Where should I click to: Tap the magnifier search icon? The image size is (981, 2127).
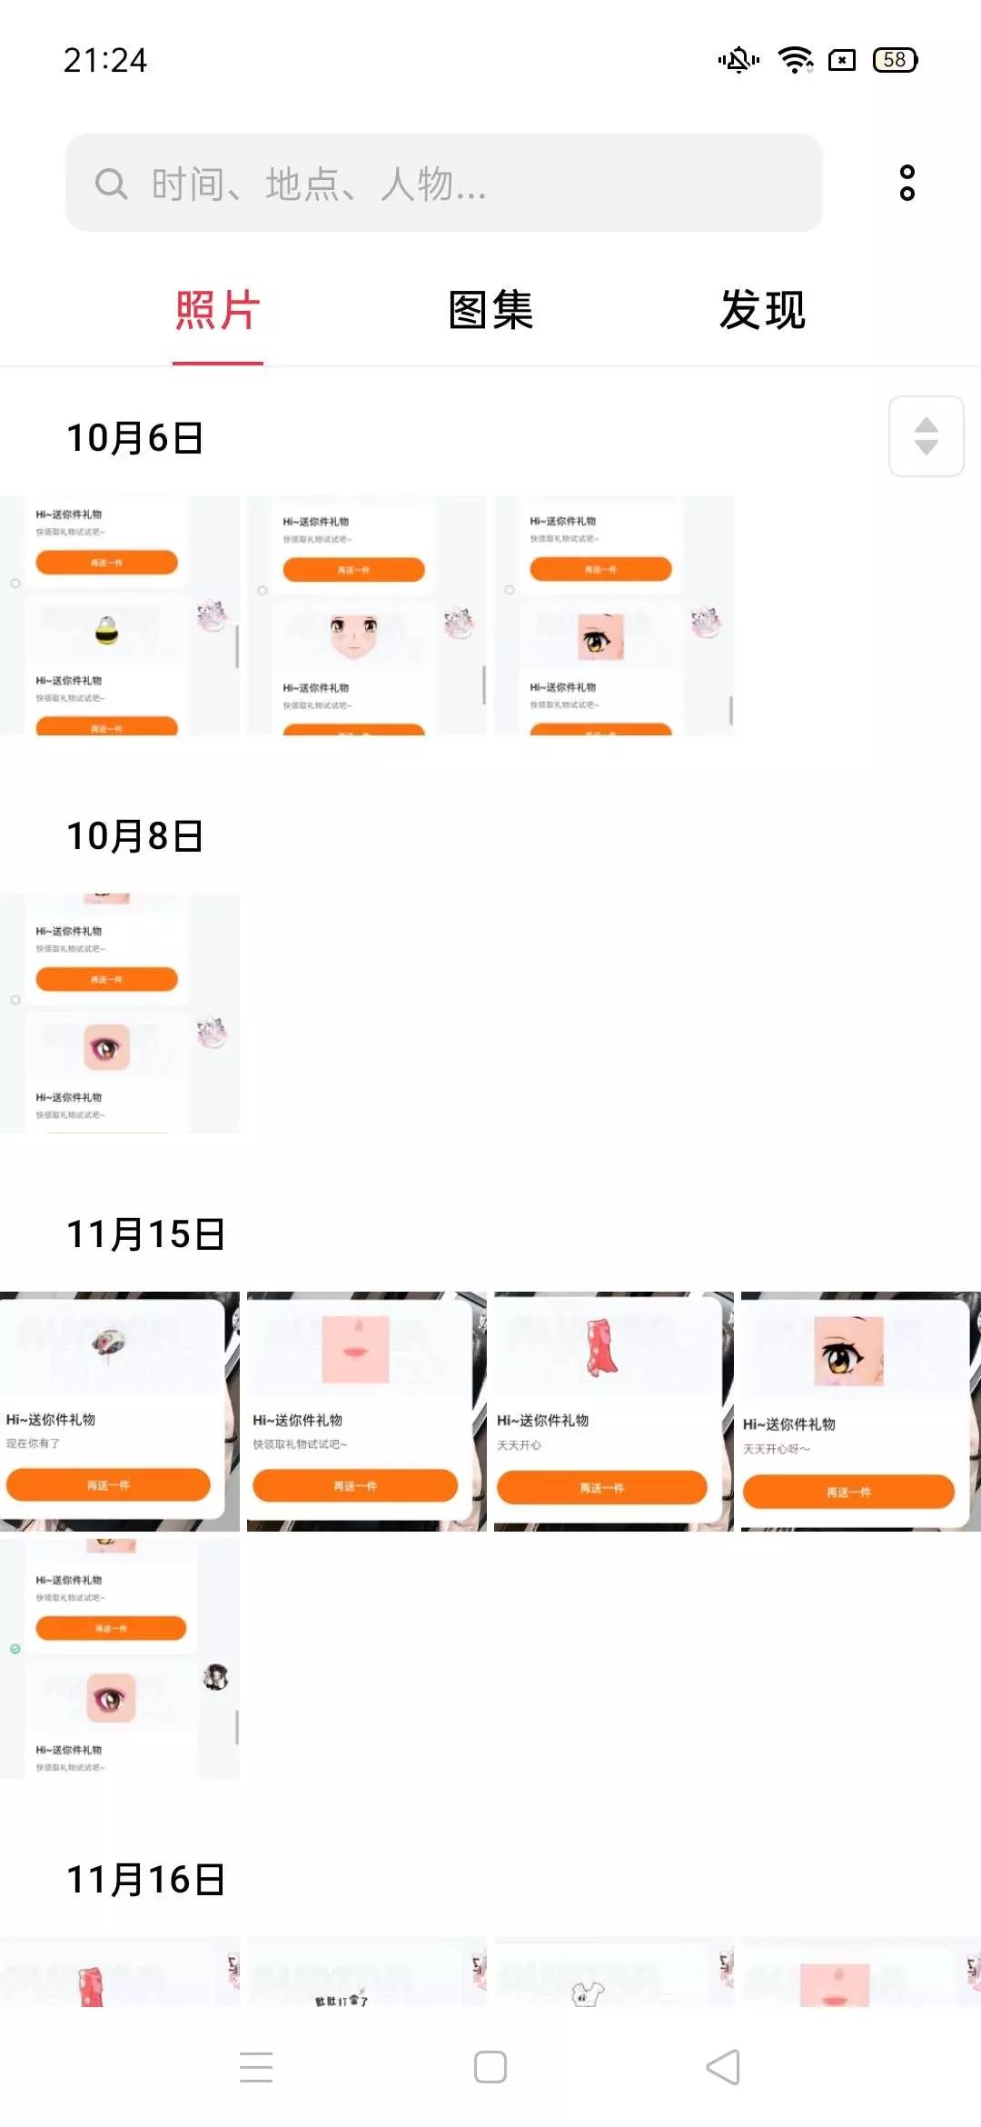point(111,184)
